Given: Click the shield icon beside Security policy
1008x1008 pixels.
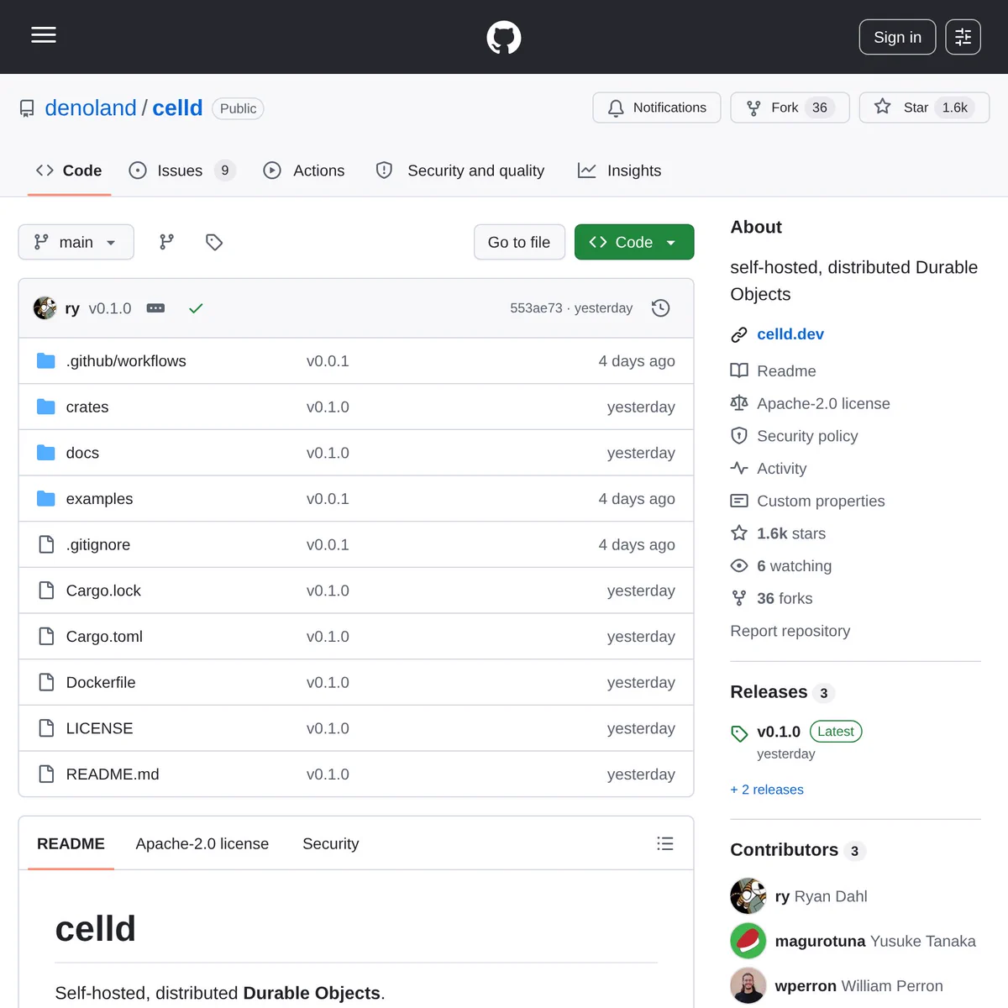Looking at the screenshot, I should [739, 436].
